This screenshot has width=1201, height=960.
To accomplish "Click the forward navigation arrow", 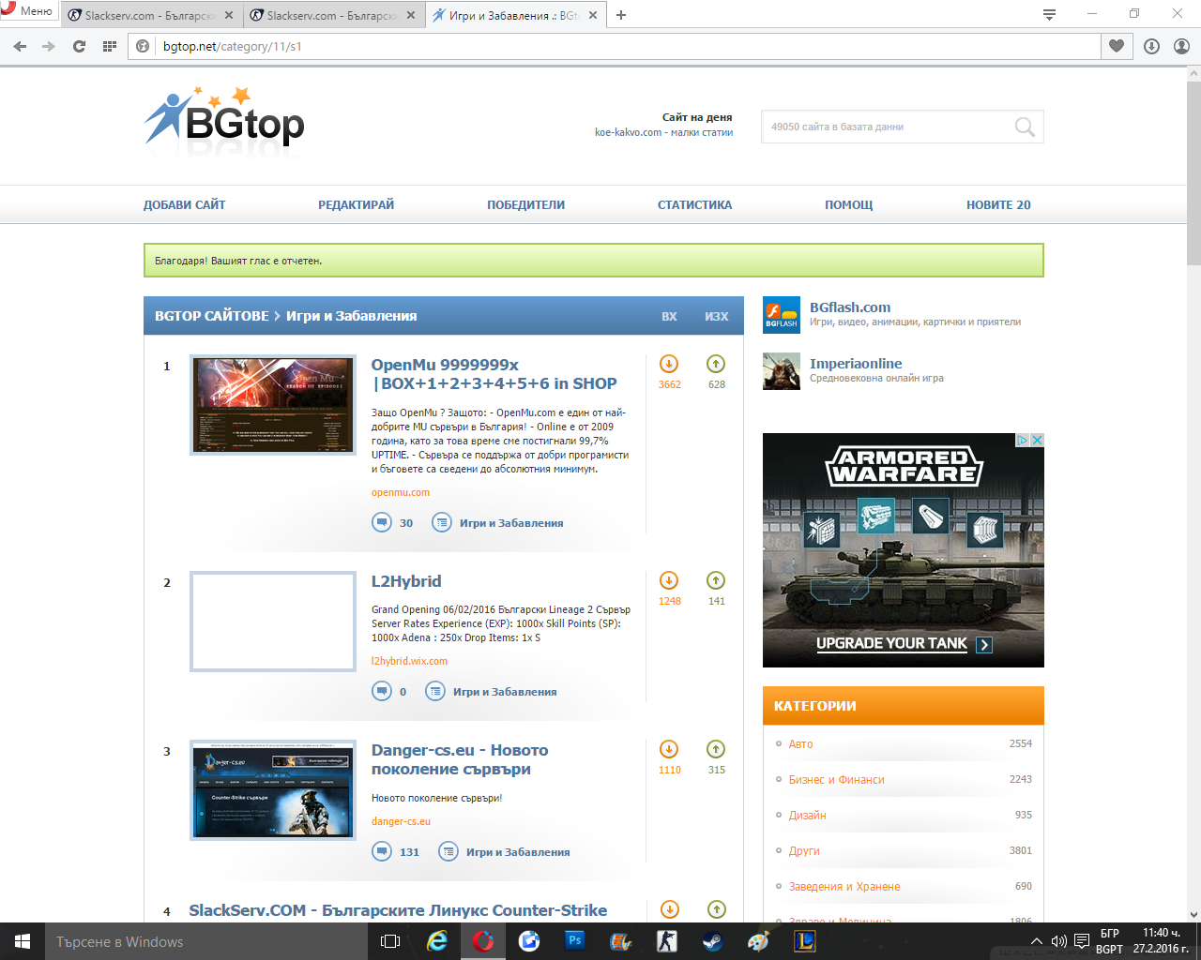I will tap(49, 46).
